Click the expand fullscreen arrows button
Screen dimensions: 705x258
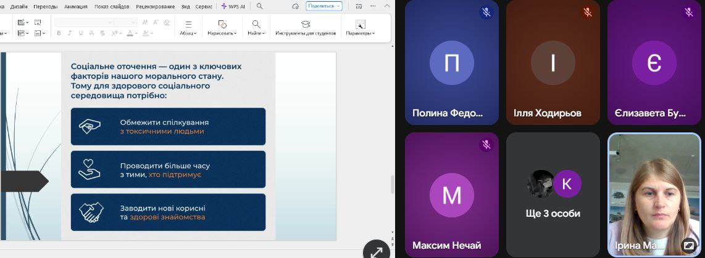click(376, 251)
